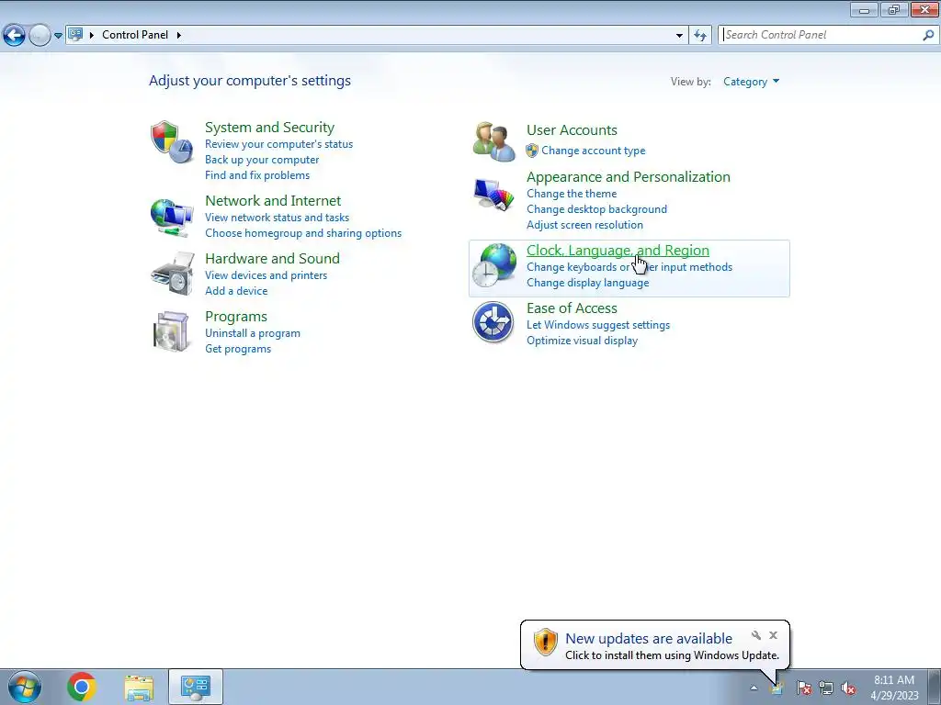Screen dimensions: 941x705
Task: Click the Control Panel breadcrumb text
Action: tap(135, 35)
